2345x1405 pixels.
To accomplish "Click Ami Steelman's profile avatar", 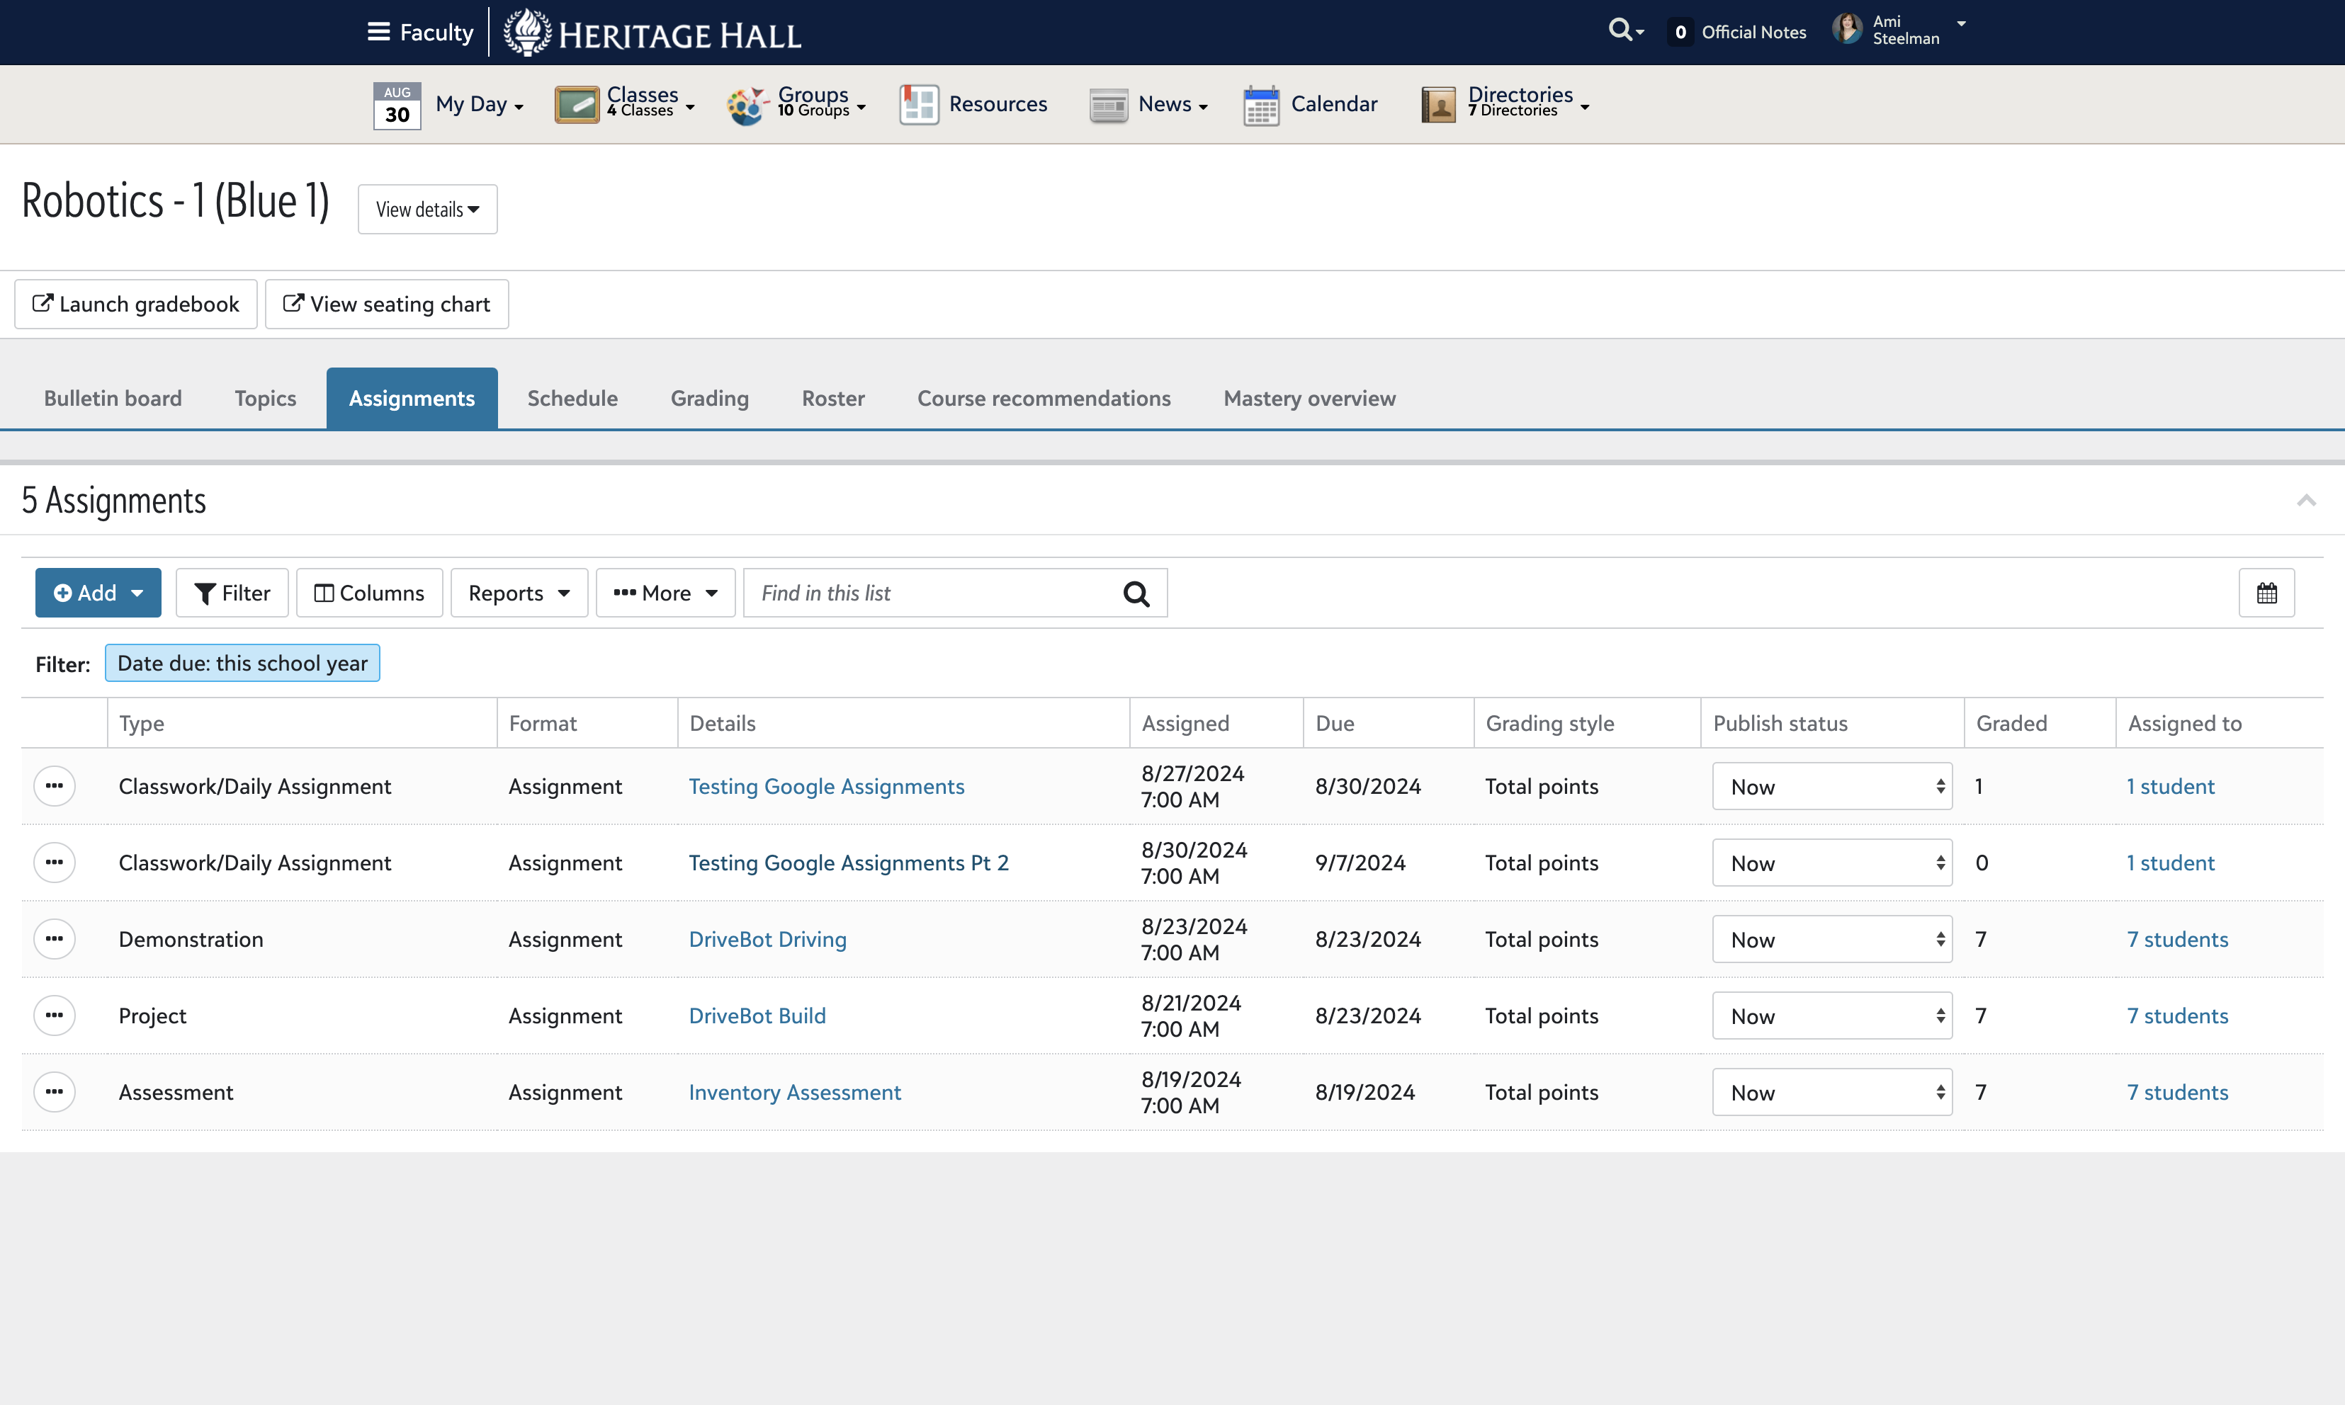I will click(1847, 29).
